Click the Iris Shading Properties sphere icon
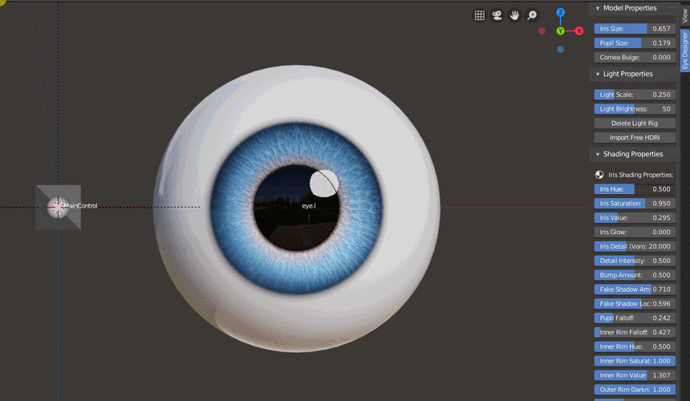 [x=599, y=175]
